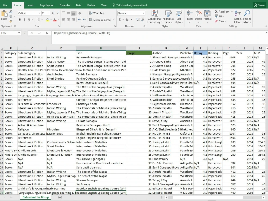
Task: Decrease decimal places
Action: coord(143,20)
